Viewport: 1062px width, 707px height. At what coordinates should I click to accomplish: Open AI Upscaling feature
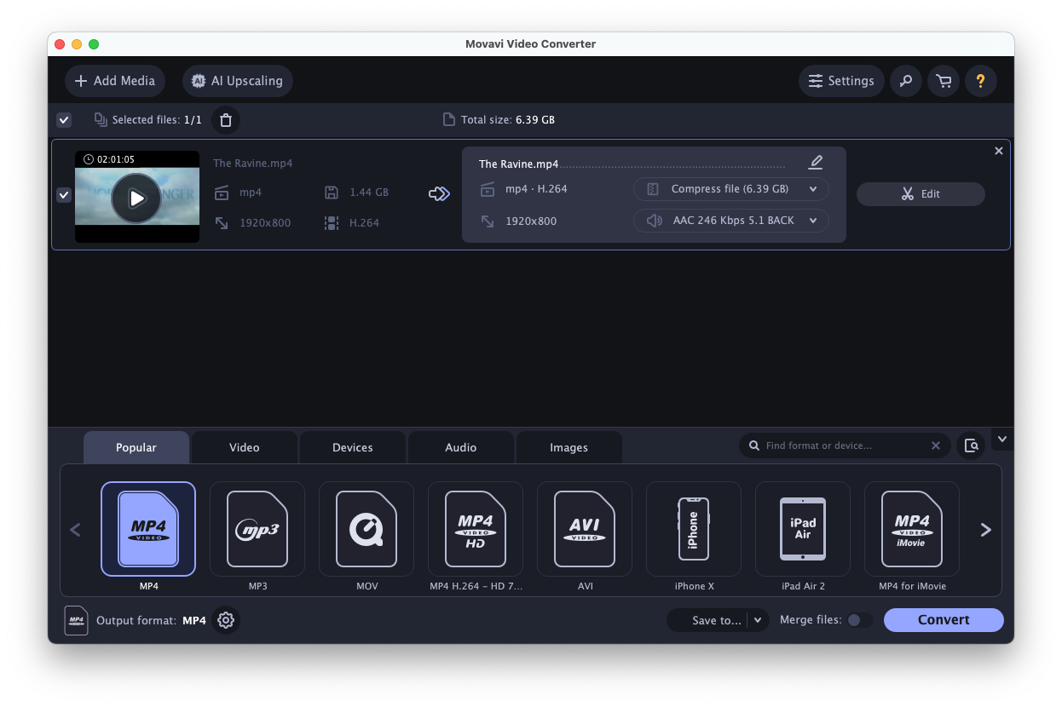pyautogui.click(x=238, y=81)
